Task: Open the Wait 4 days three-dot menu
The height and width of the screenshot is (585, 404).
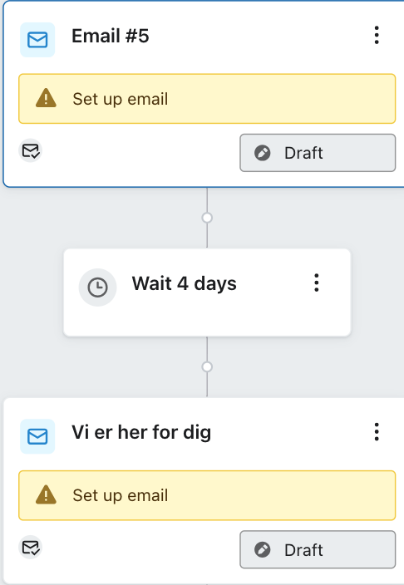Action: point(316,283)
